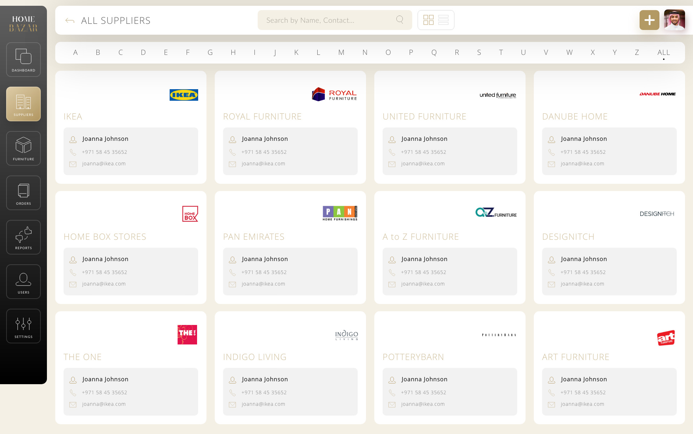This screenshot has width=693, height=434.
Task: Open the user profile avatar
Action: [x=674, y=20]
